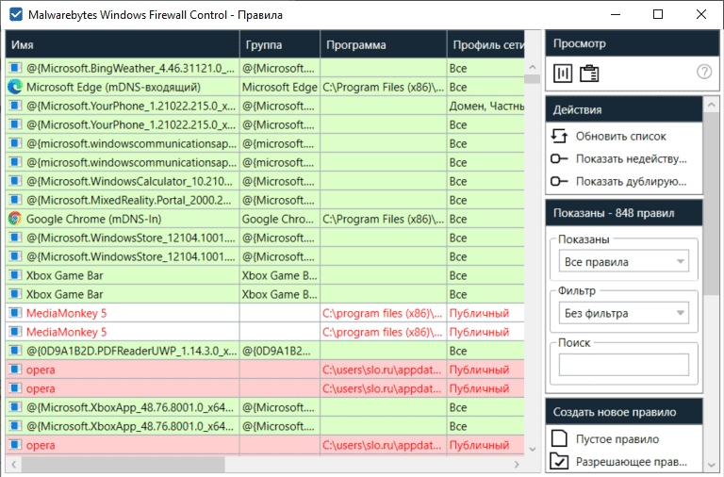Click the Google Chrome icon in rules list
Image resolution: width=724 pixels, height=477 pixels.
15,219
